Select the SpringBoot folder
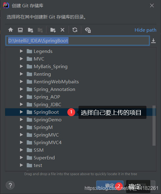This screenshot has width=161, height=194. pos(46,112)
